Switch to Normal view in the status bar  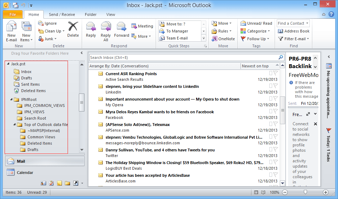coord(256,192)
